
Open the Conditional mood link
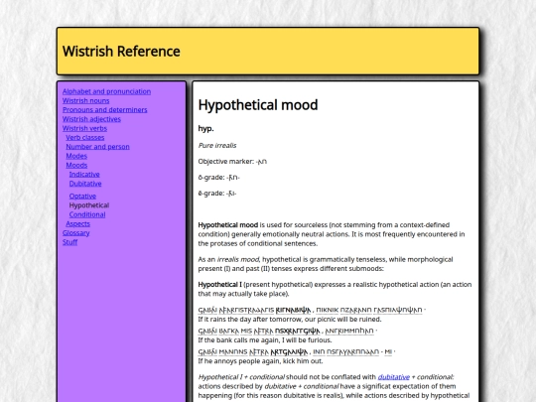coord(87,214)
